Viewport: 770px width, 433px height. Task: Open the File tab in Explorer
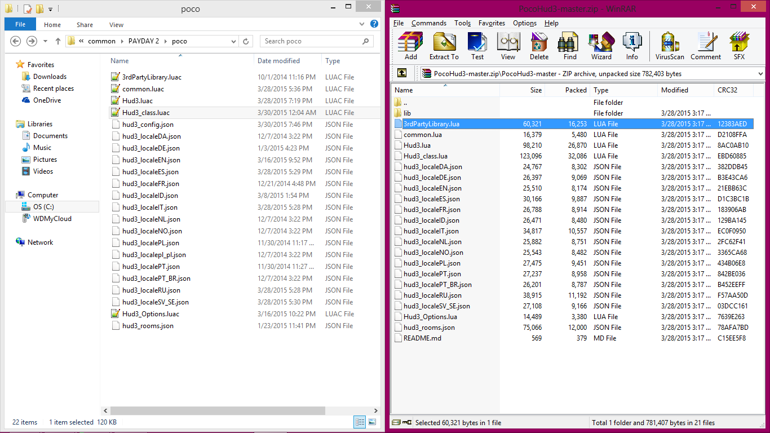20,24
